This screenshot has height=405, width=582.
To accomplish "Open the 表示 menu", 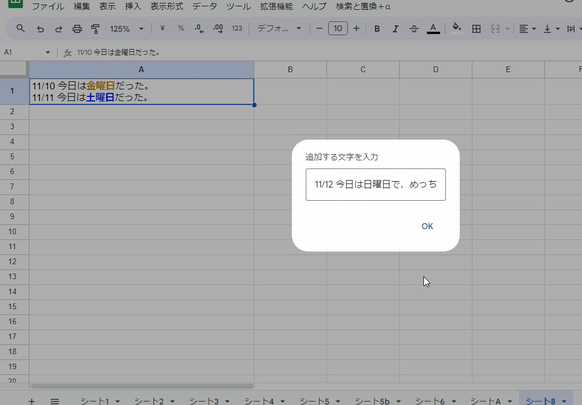I will [x=107, y=6].
